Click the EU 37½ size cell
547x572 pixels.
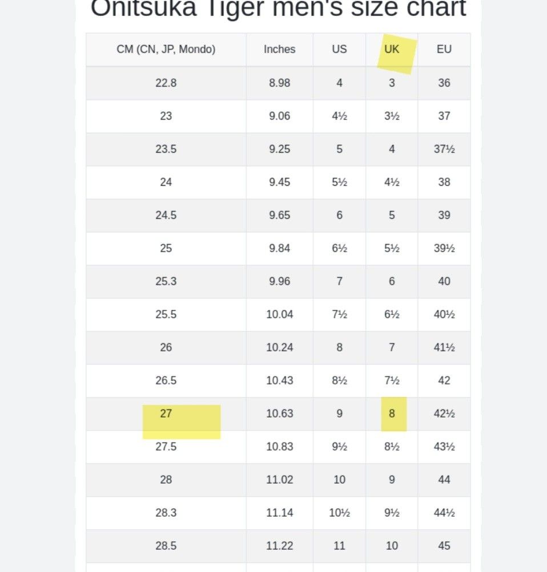444,149
